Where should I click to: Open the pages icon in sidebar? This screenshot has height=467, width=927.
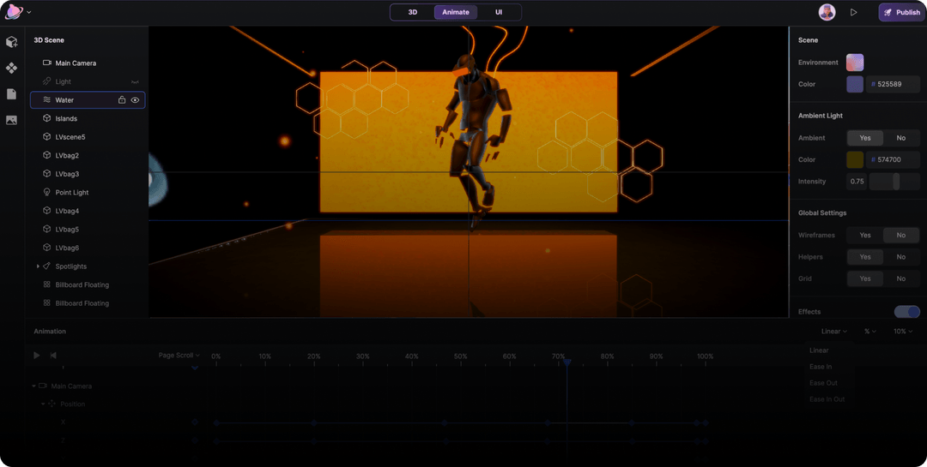pos(11,94)
